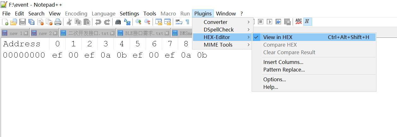Zoom out with the magnifier minus icon
The width and height of the screenshot is (397, 137).
[147, 22]
